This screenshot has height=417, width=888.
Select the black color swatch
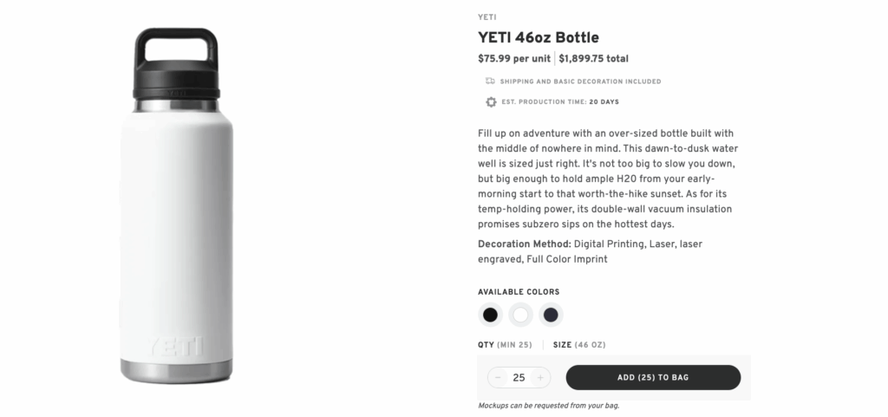(490, 315)
